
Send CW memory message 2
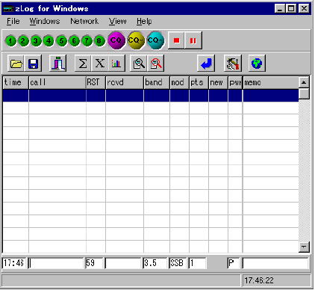pos(23,41)
